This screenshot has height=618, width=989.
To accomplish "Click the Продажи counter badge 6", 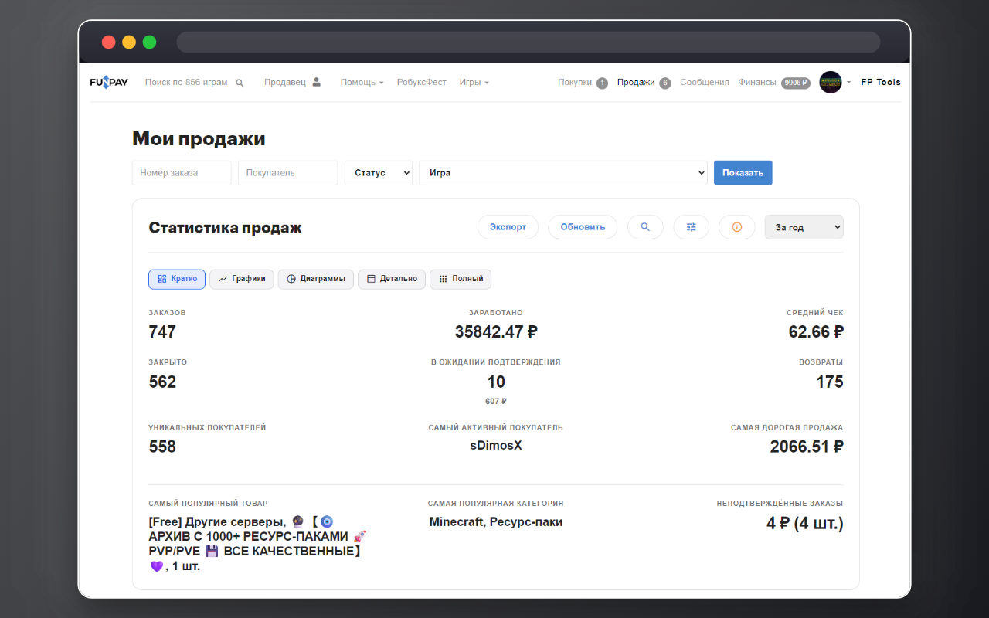I will [x=665, y=83].
